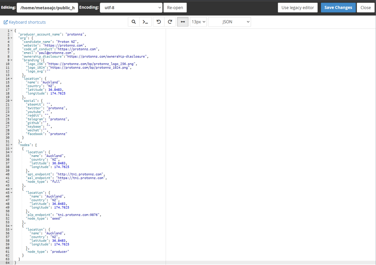Screen dimensions: 376x265
Task: Toggle line wrap with double-arrow icon
Action: (183, 22)
